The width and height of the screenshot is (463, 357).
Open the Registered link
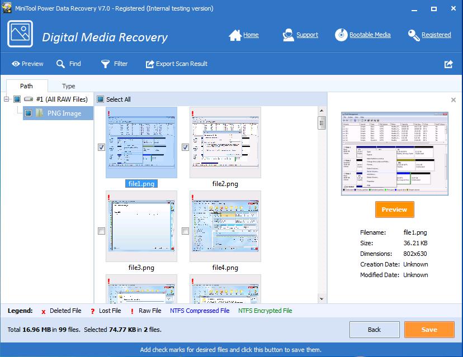tap(436, 35)
